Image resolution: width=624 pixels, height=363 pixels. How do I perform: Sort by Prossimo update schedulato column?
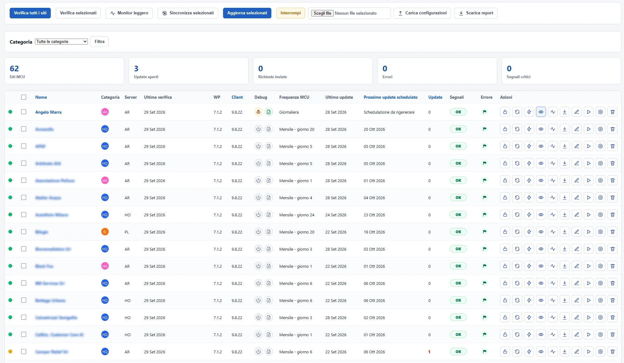pos(390,97)
